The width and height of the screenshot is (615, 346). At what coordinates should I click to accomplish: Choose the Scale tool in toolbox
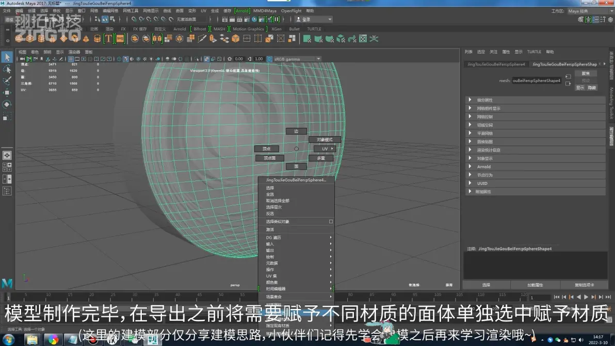[7, 117]
